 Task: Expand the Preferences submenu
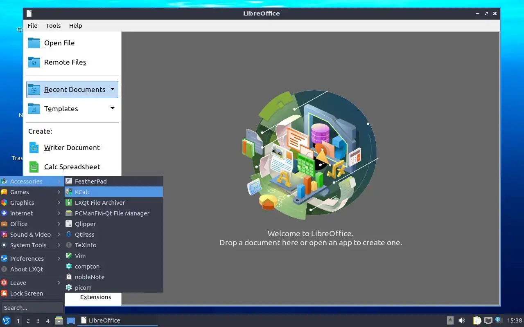tap(32, 258)
